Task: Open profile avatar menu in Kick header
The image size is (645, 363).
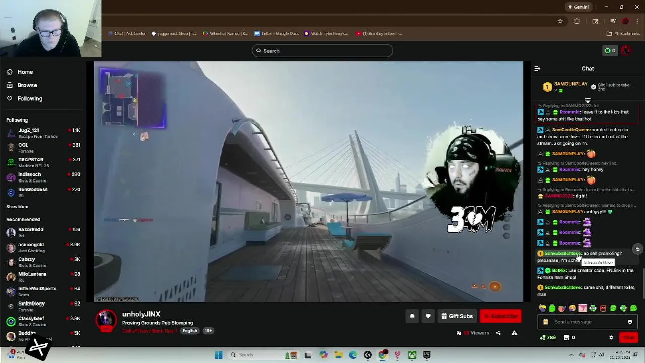Action: click(x=626, y=51)
